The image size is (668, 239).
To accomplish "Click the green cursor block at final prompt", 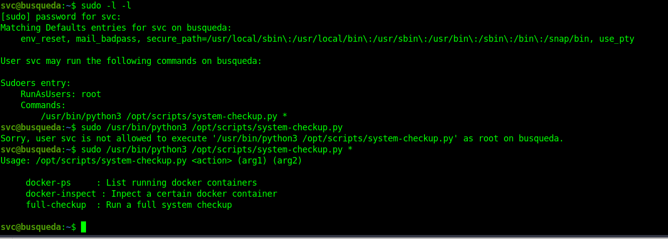I will (x=83, y=227).
